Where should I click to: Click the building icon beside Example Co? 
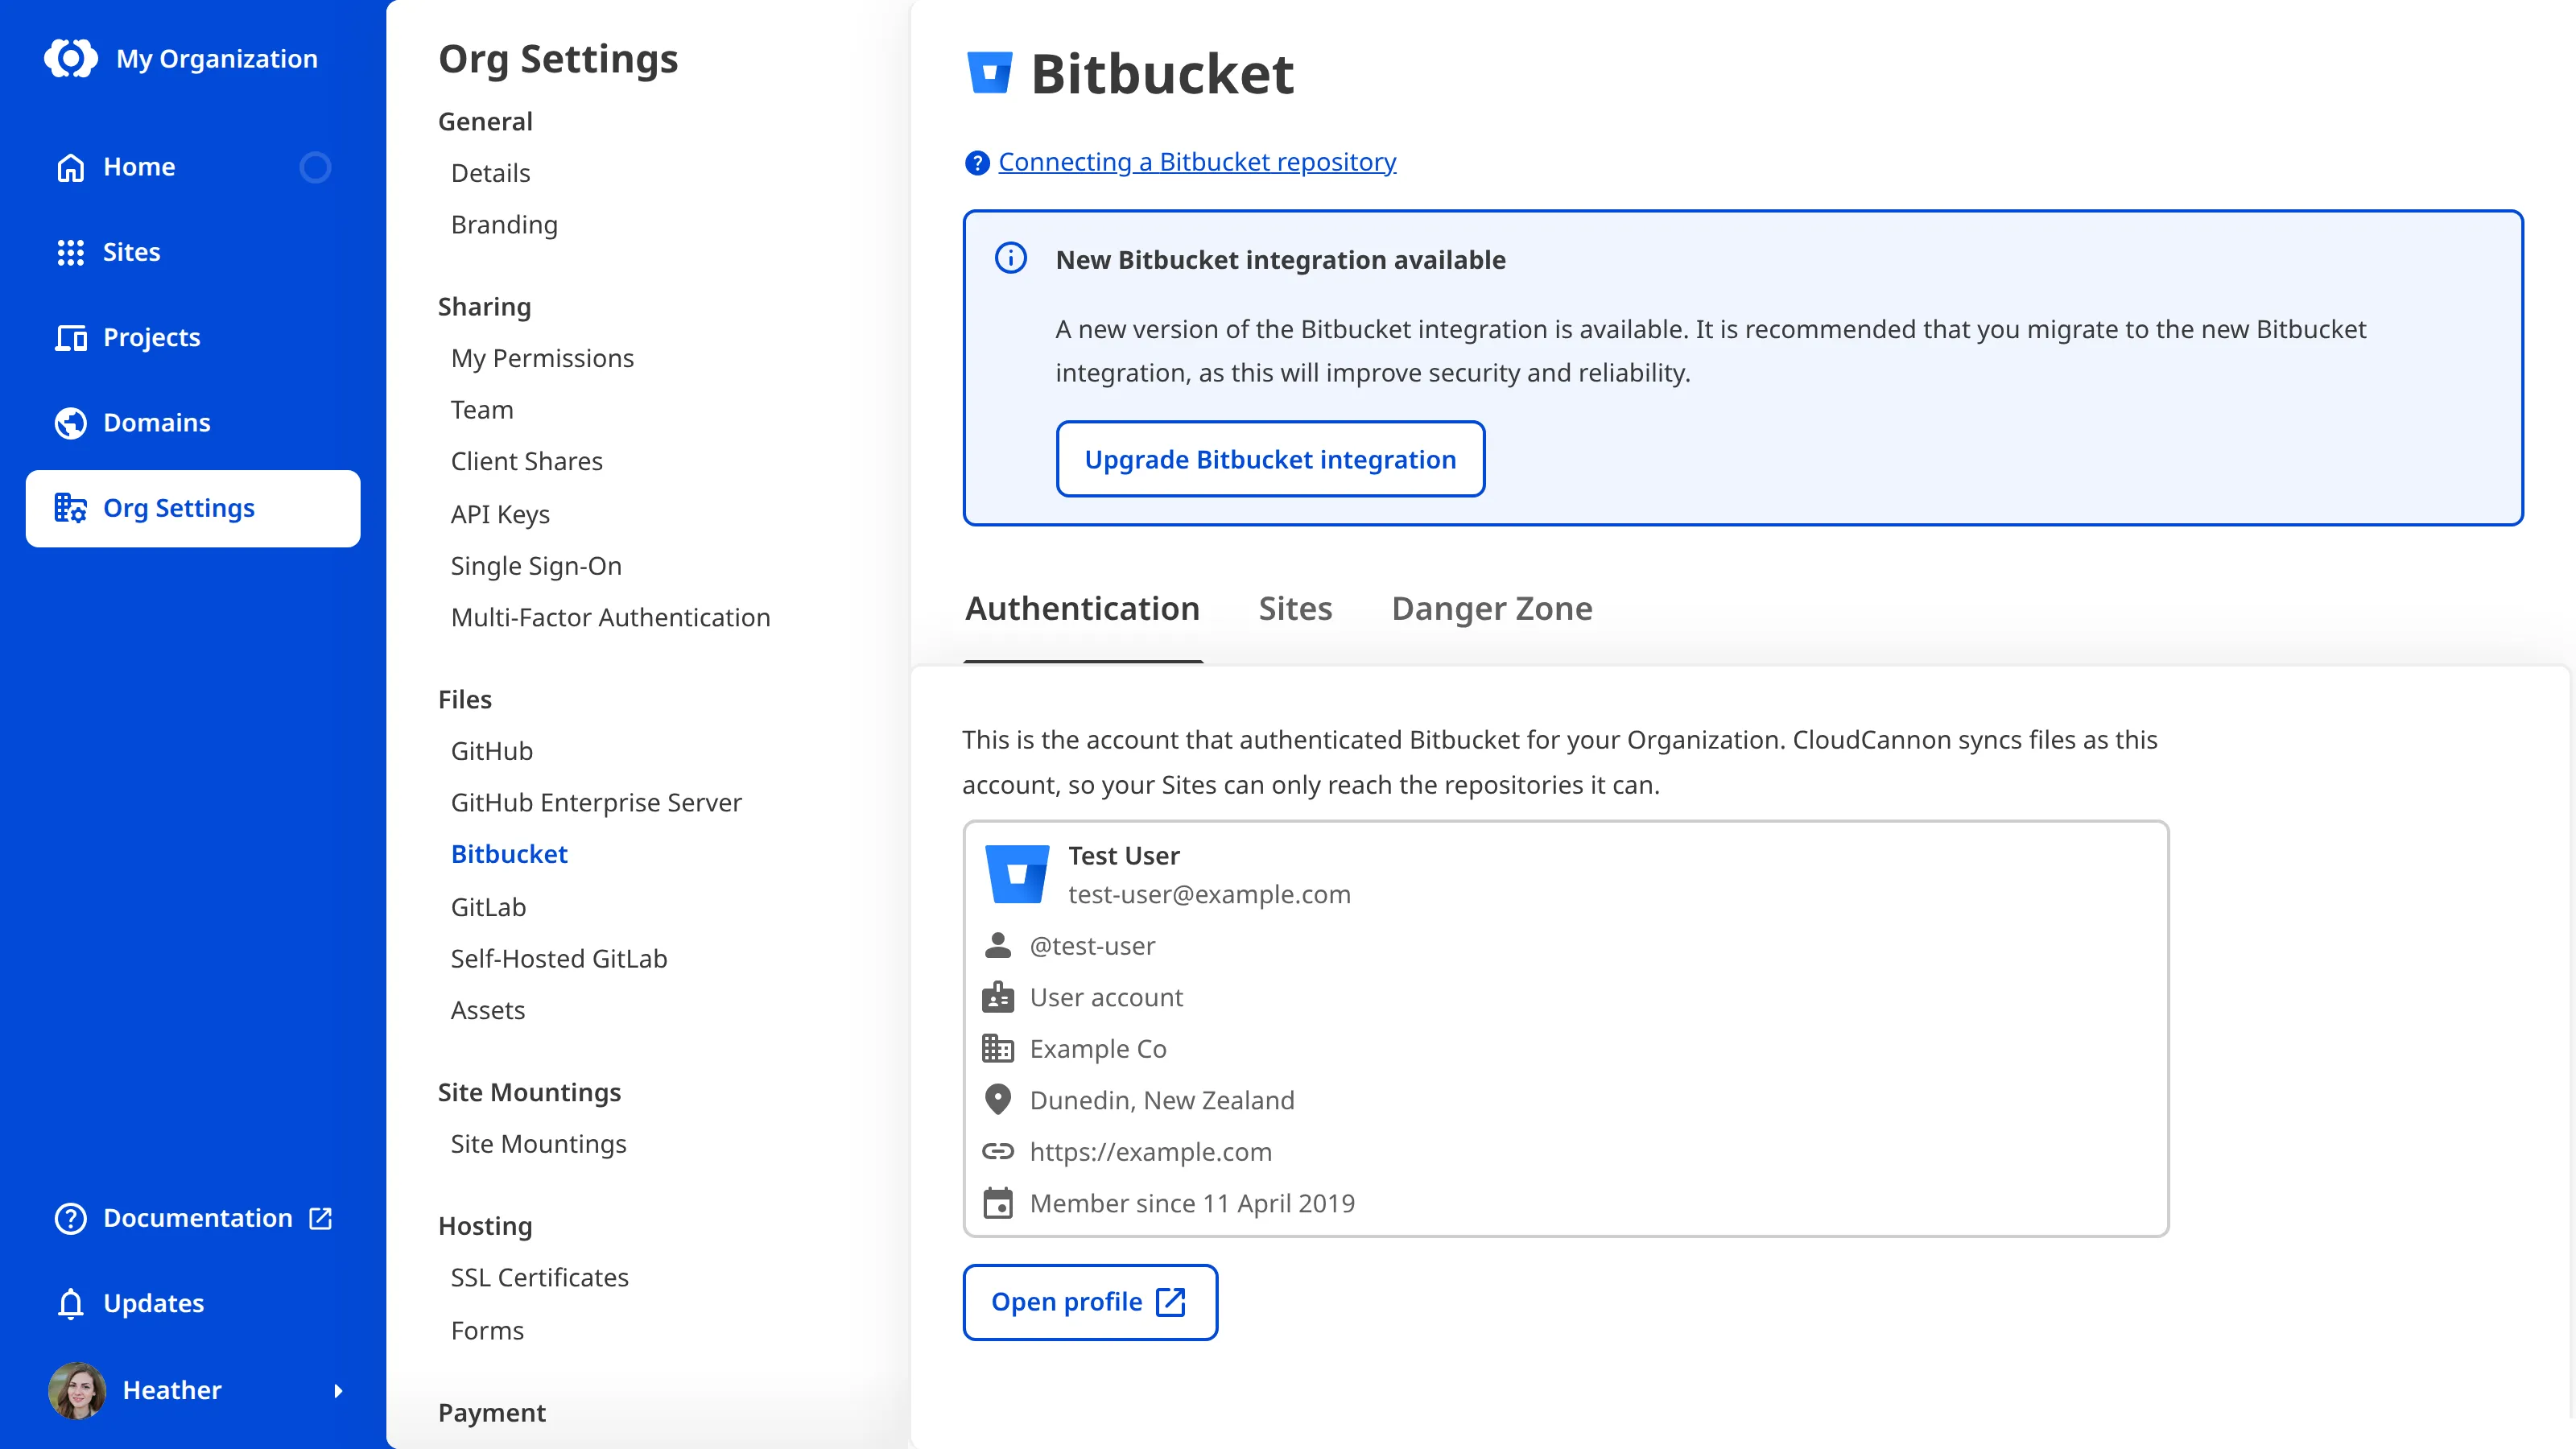tap(998, 1048)
